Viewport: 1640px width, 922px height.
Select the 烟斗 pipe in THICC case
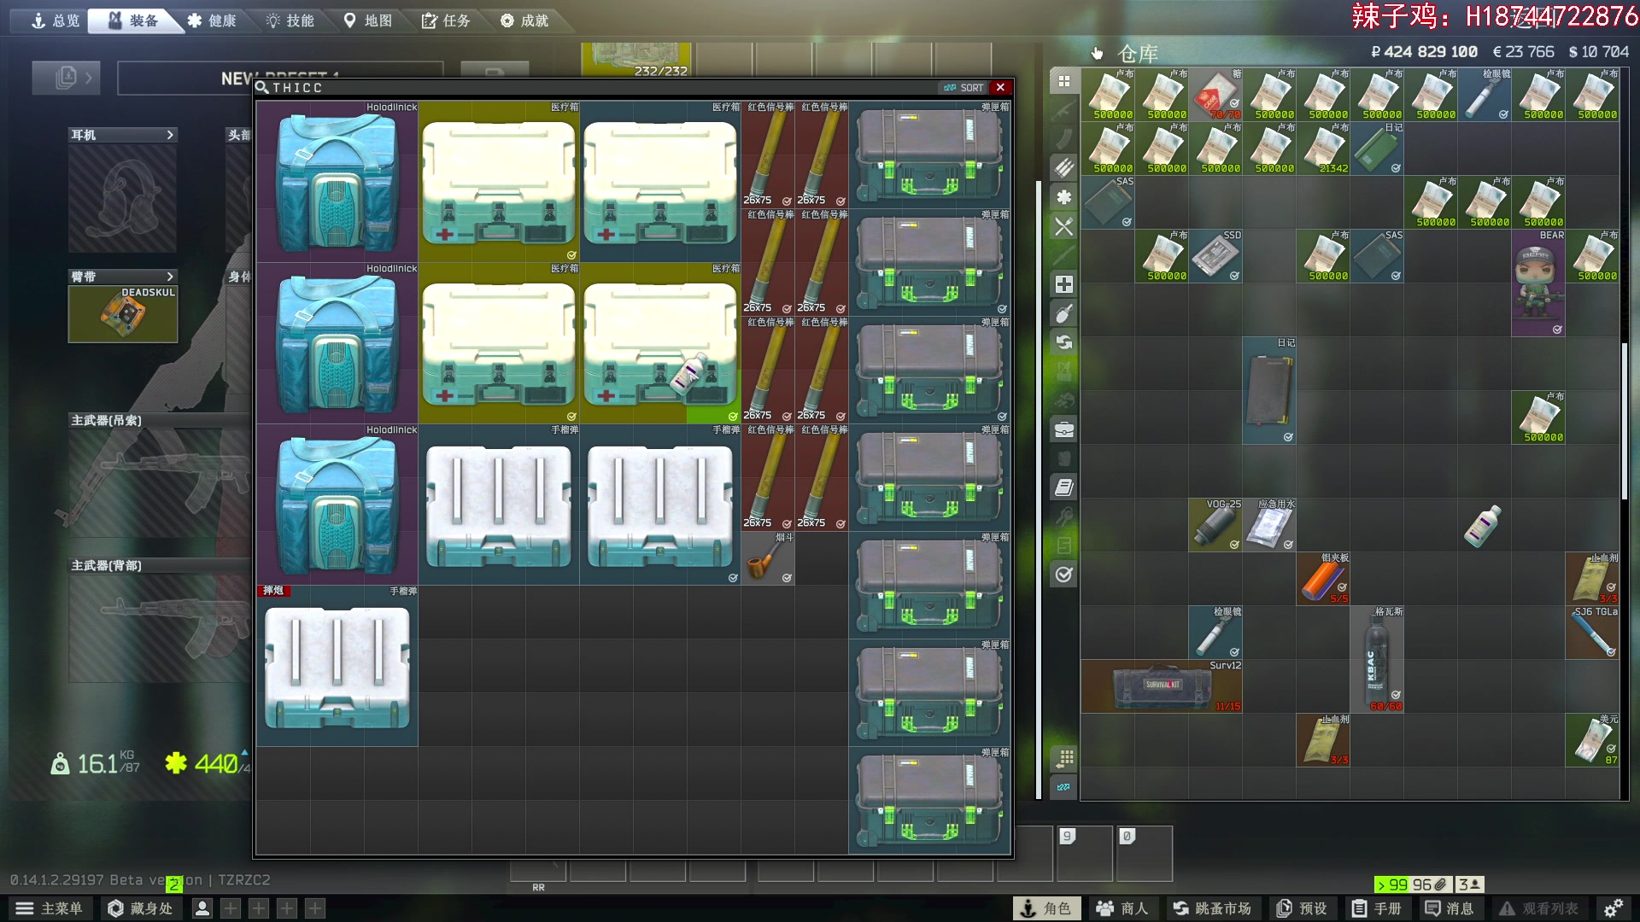pyautogui.click(x=768, y=558)
